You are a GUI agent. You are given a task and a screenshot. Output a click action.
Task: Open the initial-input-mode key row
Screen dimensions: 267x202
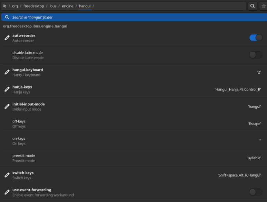(x=133, y=107)
